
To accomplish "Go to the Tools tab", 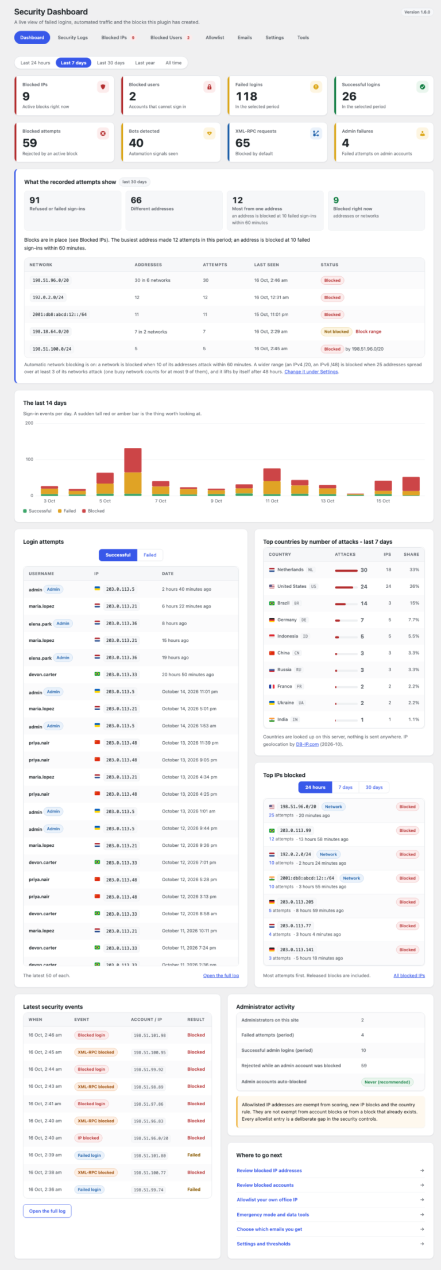I will [303, 37].
